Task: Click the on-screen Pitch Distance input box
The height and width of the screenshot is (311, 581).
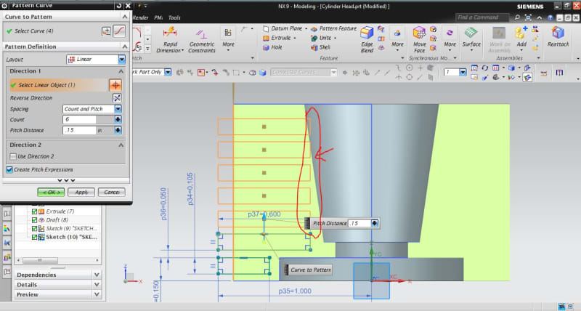Action: (x=359, y=223)
